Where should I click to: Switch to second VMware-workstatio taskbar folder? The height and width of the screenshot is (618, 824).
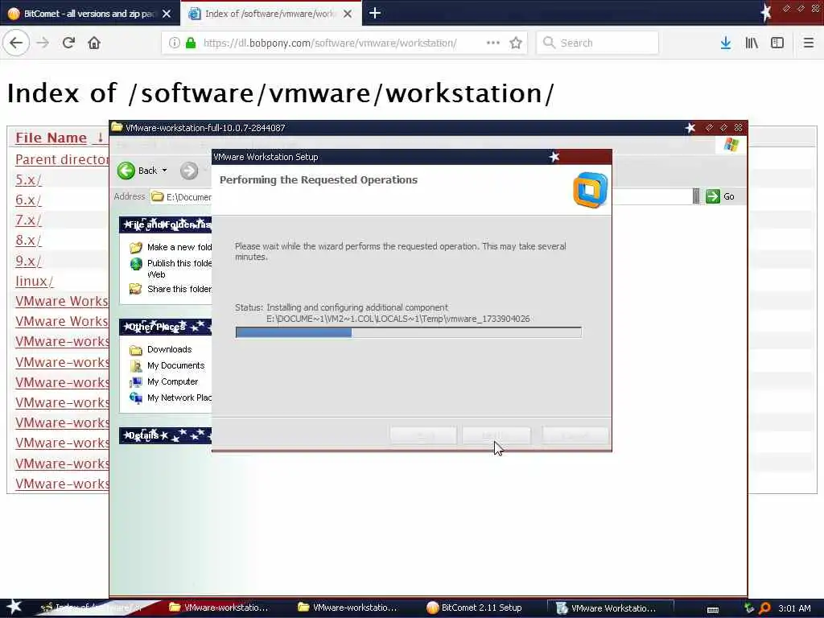click(348, 608)
